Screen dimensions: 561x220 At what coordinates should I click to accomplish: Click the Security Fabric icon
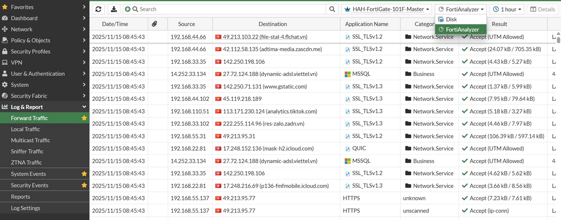tap(5, 96)
